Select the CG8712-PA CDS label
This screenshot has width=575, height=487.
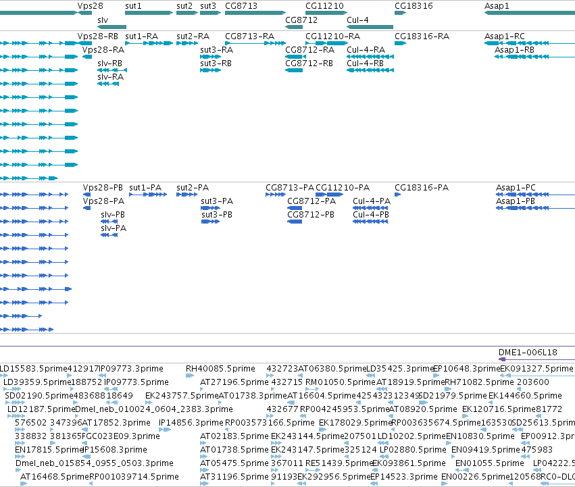click(311, 201)
